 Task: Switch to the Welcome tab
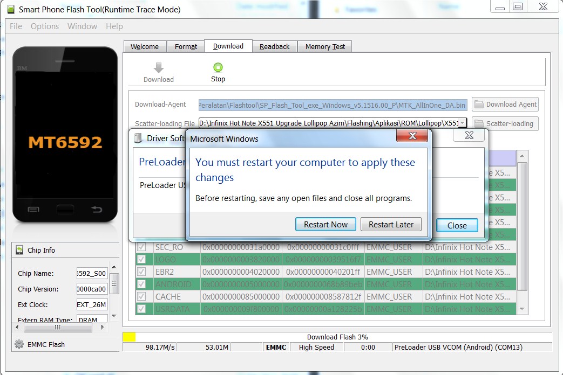pos(145,47)
